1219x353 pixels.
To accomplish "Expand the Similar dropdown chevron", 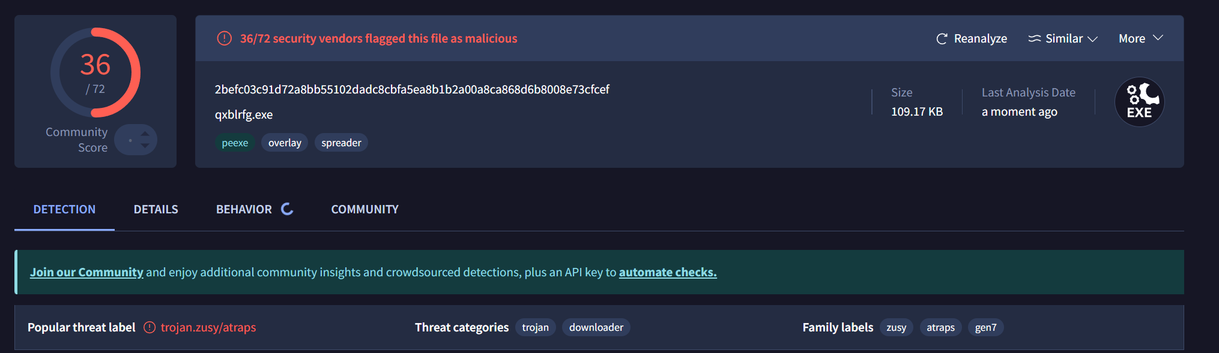I will 1092,39.
